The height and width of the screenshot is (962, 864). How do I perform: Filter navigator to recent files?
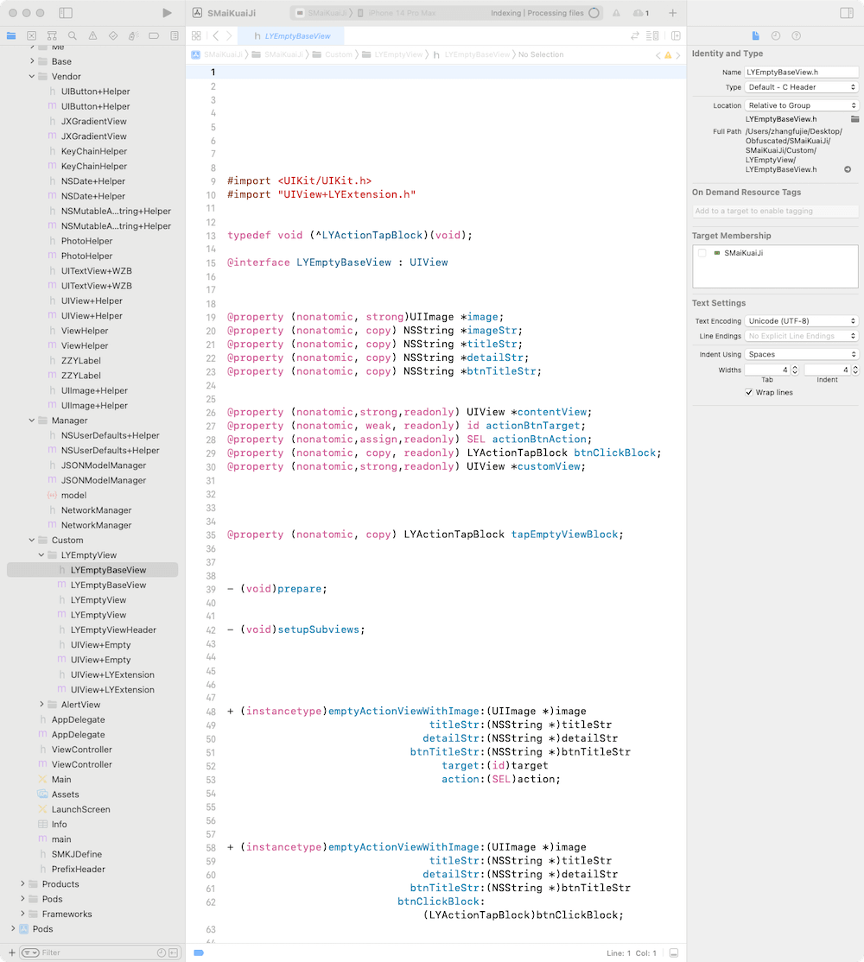(x=162, y=953)
